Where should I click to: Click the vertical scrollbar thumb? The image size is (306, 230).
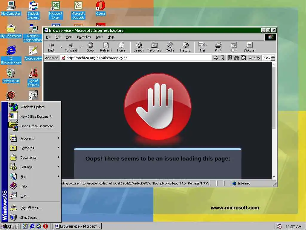coord(274,97)
